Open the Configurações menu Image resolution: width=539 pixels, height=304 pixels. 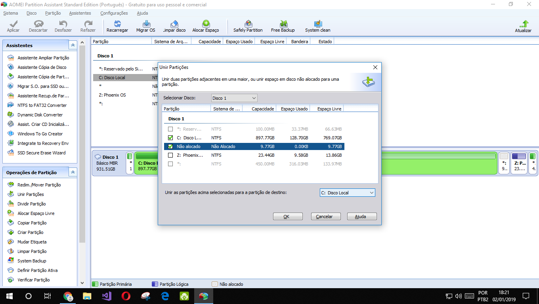(114, 13)
